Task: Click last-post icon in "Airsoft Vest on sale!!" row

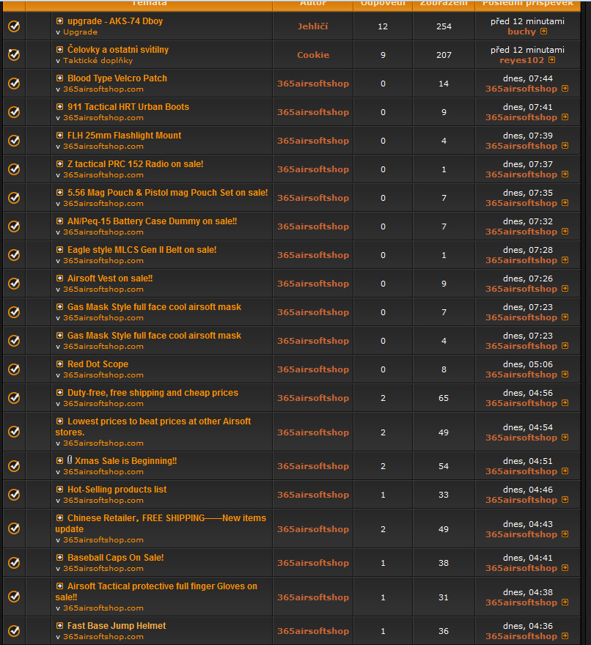Action: coord(565,289)
